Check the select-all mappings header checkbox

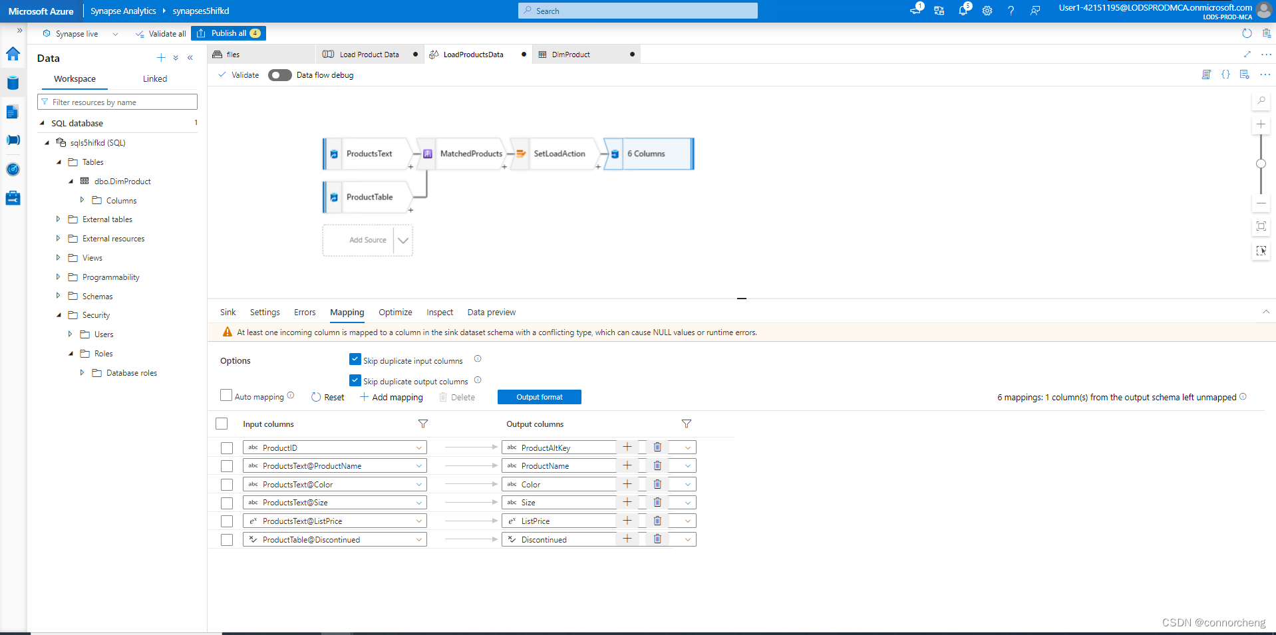tap(222, 424)
